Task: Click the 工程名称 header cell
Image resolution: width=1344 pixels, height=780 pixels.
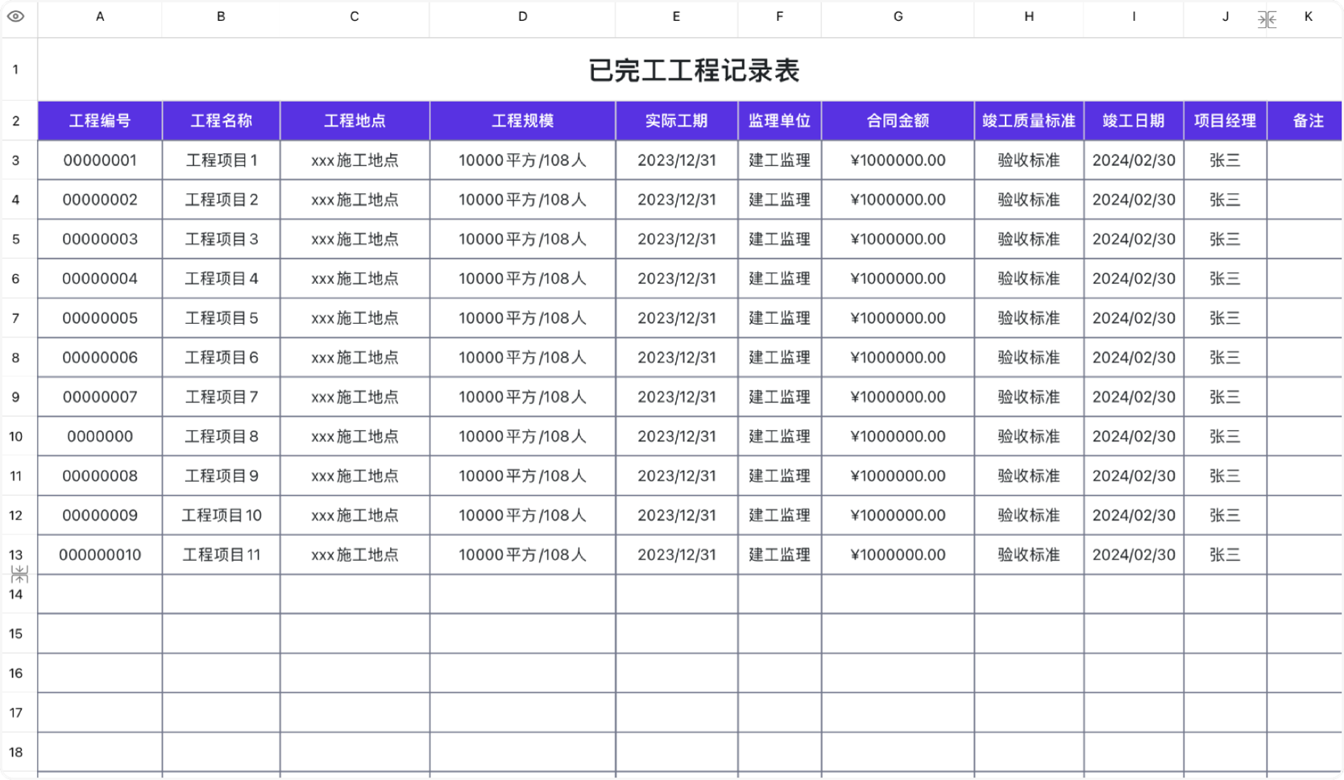Action: 221,121
